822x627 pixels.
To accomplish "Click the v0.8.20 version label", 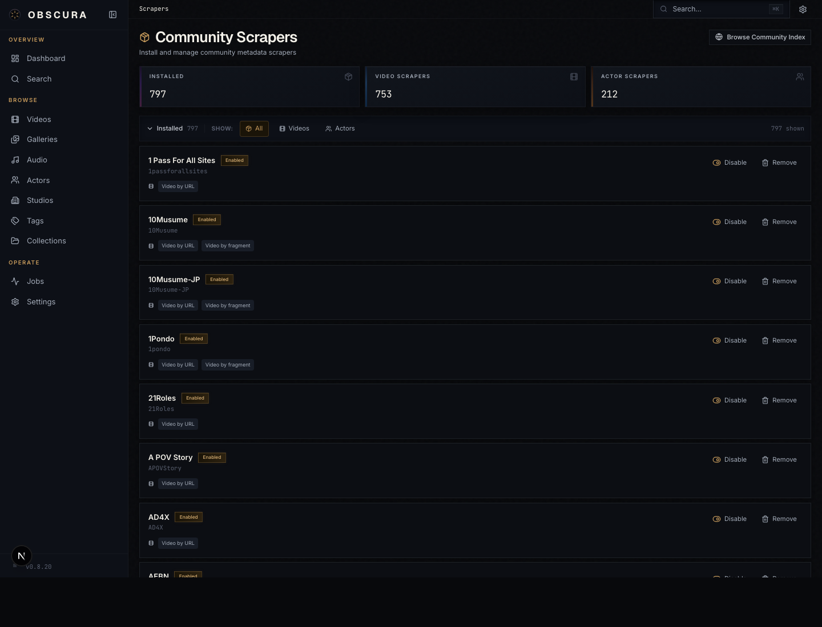I will 39,567.
